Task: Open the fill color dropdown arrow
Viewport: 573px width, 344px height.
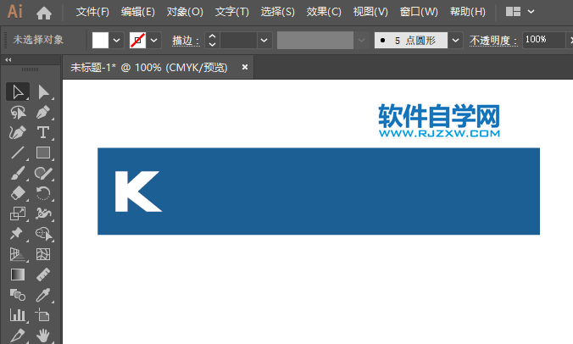Action: 117,40
